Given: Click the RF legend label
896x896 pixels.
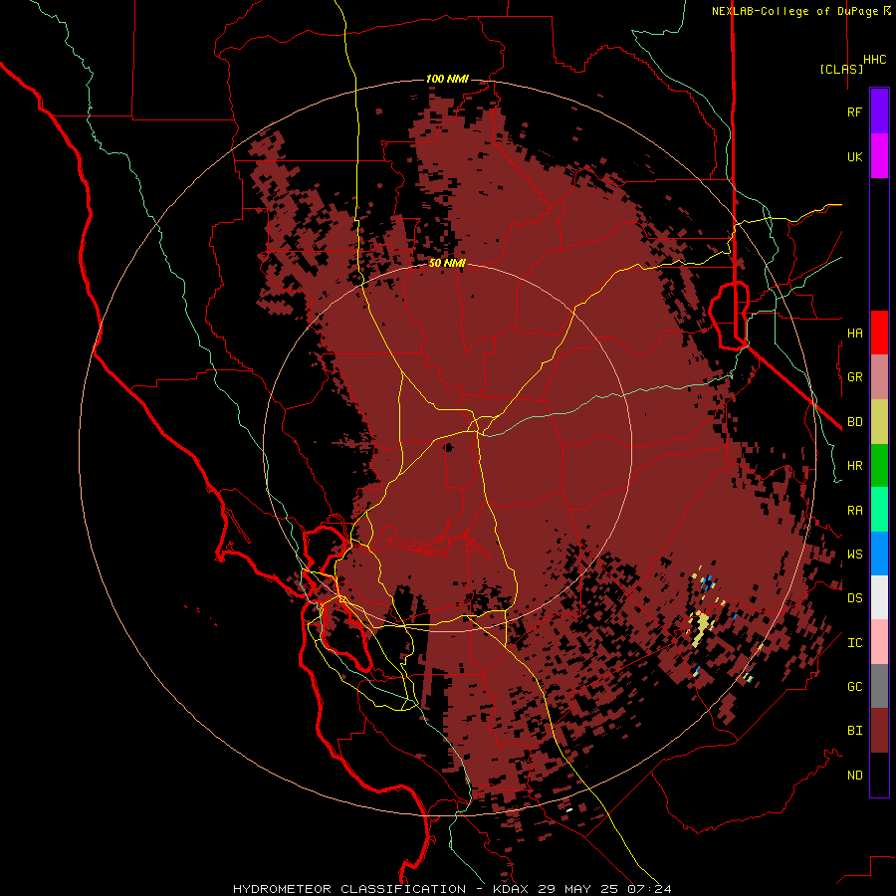Looking at the screenshot, I should tap(854, 112).
